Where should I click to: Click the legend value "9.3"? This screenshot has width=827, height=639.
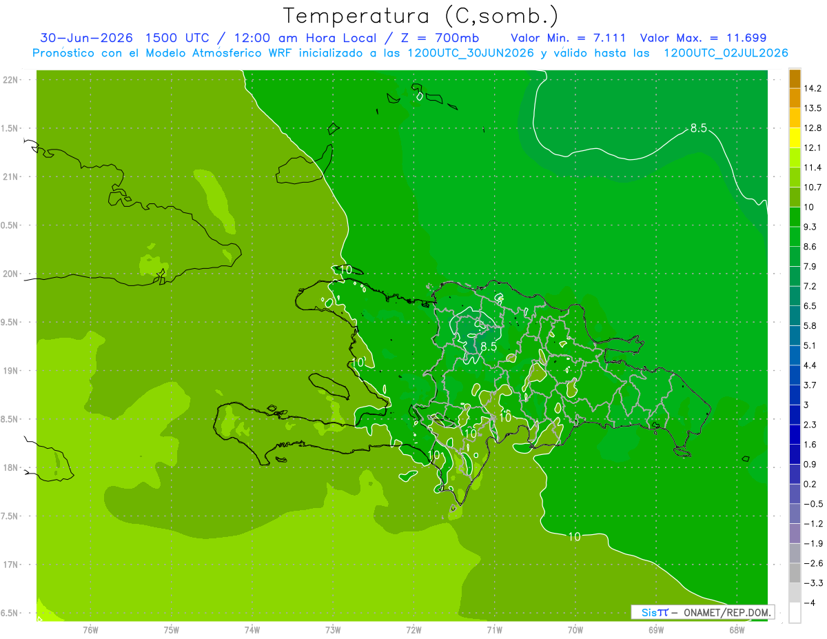point(810,227)
